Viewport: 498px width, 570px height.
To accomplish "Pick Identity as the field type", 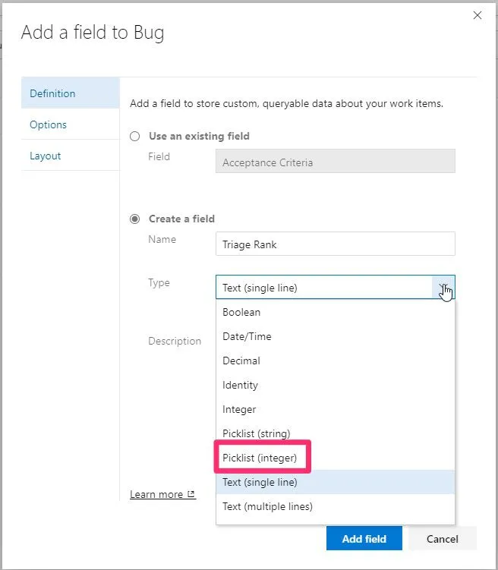I will 240,385.
